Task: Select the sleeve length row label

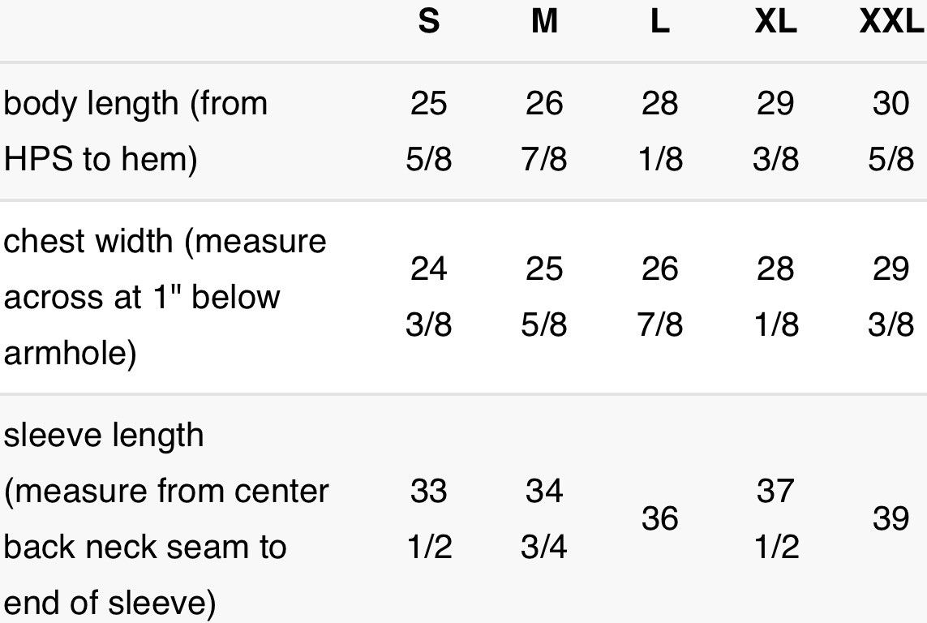Action: (x=166, y=519)
